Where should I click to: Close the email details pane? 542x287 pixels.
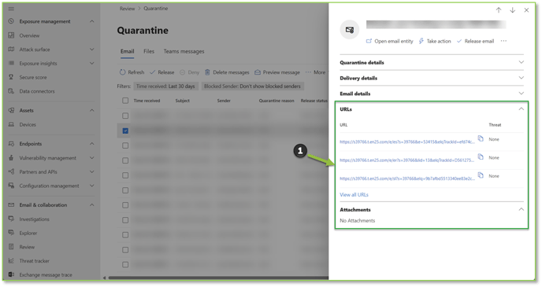point(526,10)
